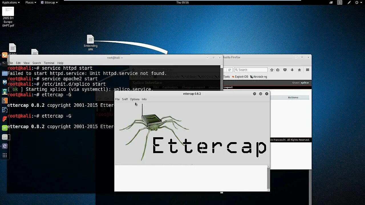Launch Burp Suite from the dock
The height and width of the screenshot is (205, 365).
(x=5, y=101)
